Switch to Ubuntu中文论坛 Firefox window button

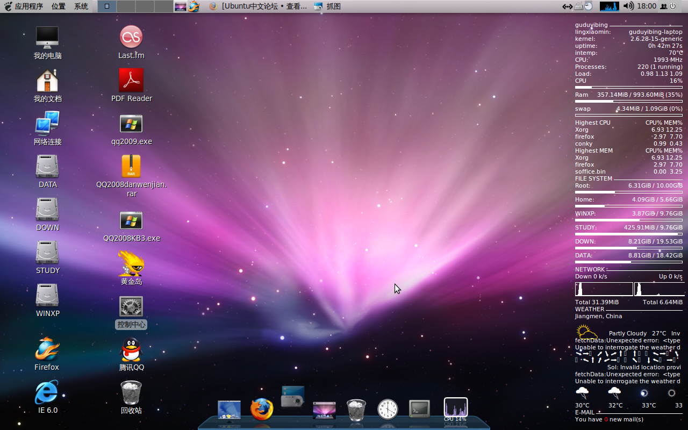[257, 6]
